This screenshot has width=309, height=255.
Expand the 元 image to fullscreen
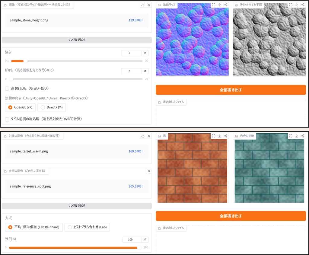click(x=214, y=136)
